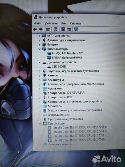Click the webcam icon next to Камеры

point(44,75)
